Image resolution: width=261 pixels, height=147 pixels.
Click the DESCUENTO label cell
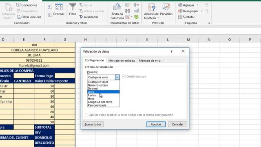coord(44,143)
